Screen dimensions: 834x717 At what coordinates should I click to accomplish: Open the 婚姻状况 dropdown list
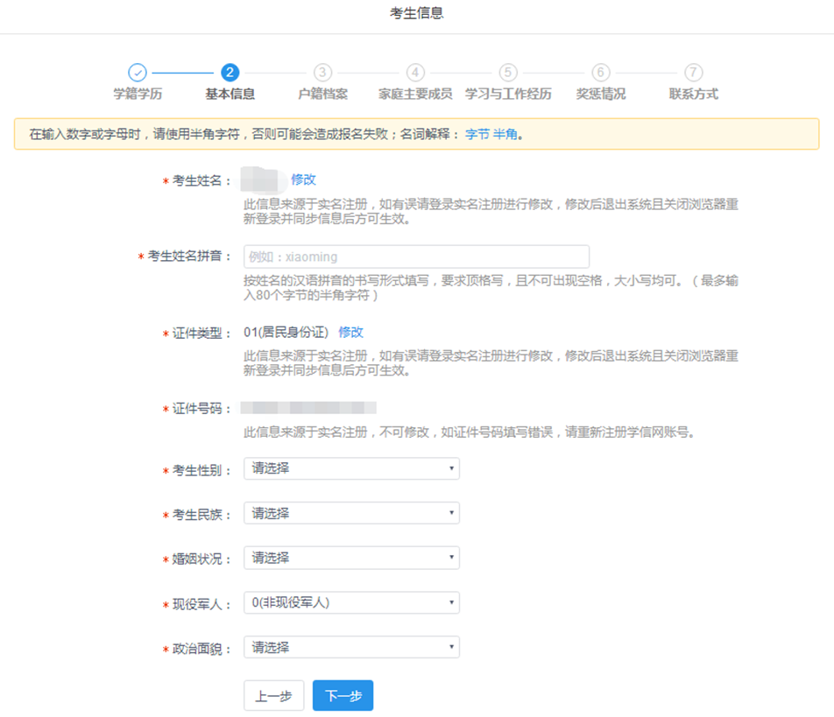(x=351, y=558)
